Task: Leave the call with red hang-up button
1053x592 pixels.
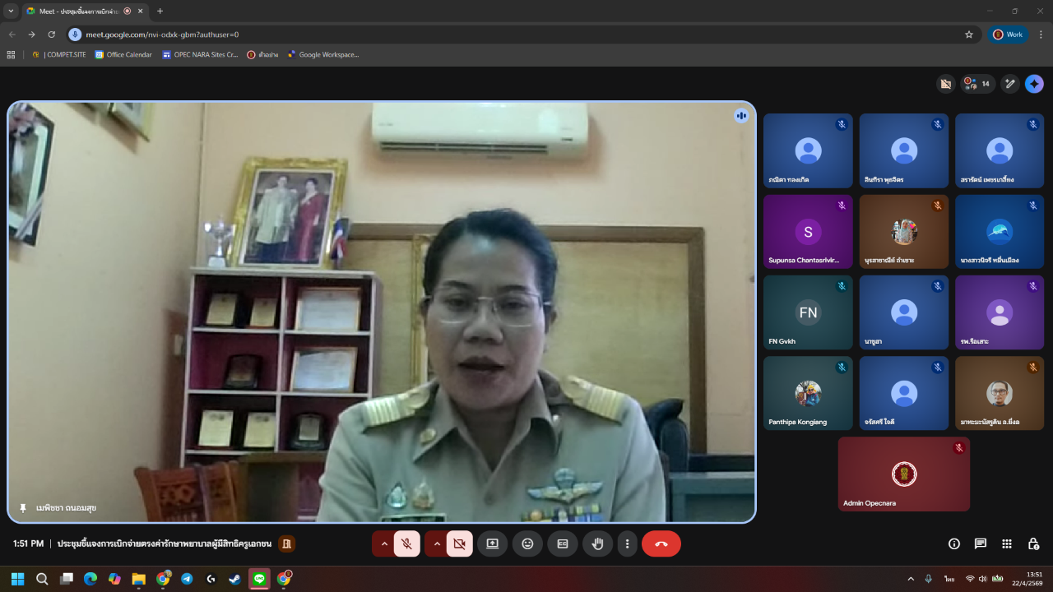Action: 661,543
